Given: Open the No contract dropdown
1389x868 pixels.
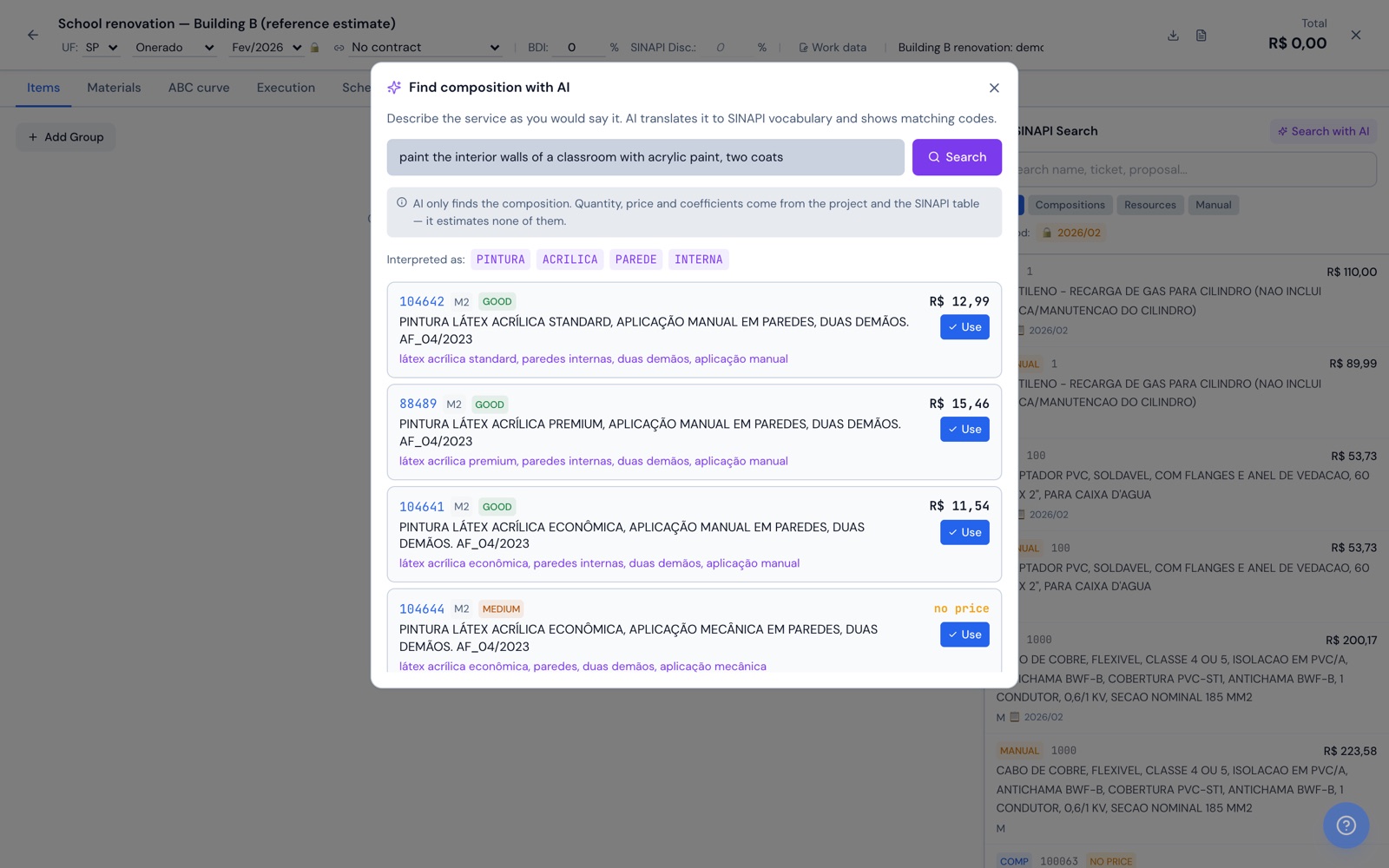Looking at the screenshot, I should pyautogui.click(x=425, y=48).
